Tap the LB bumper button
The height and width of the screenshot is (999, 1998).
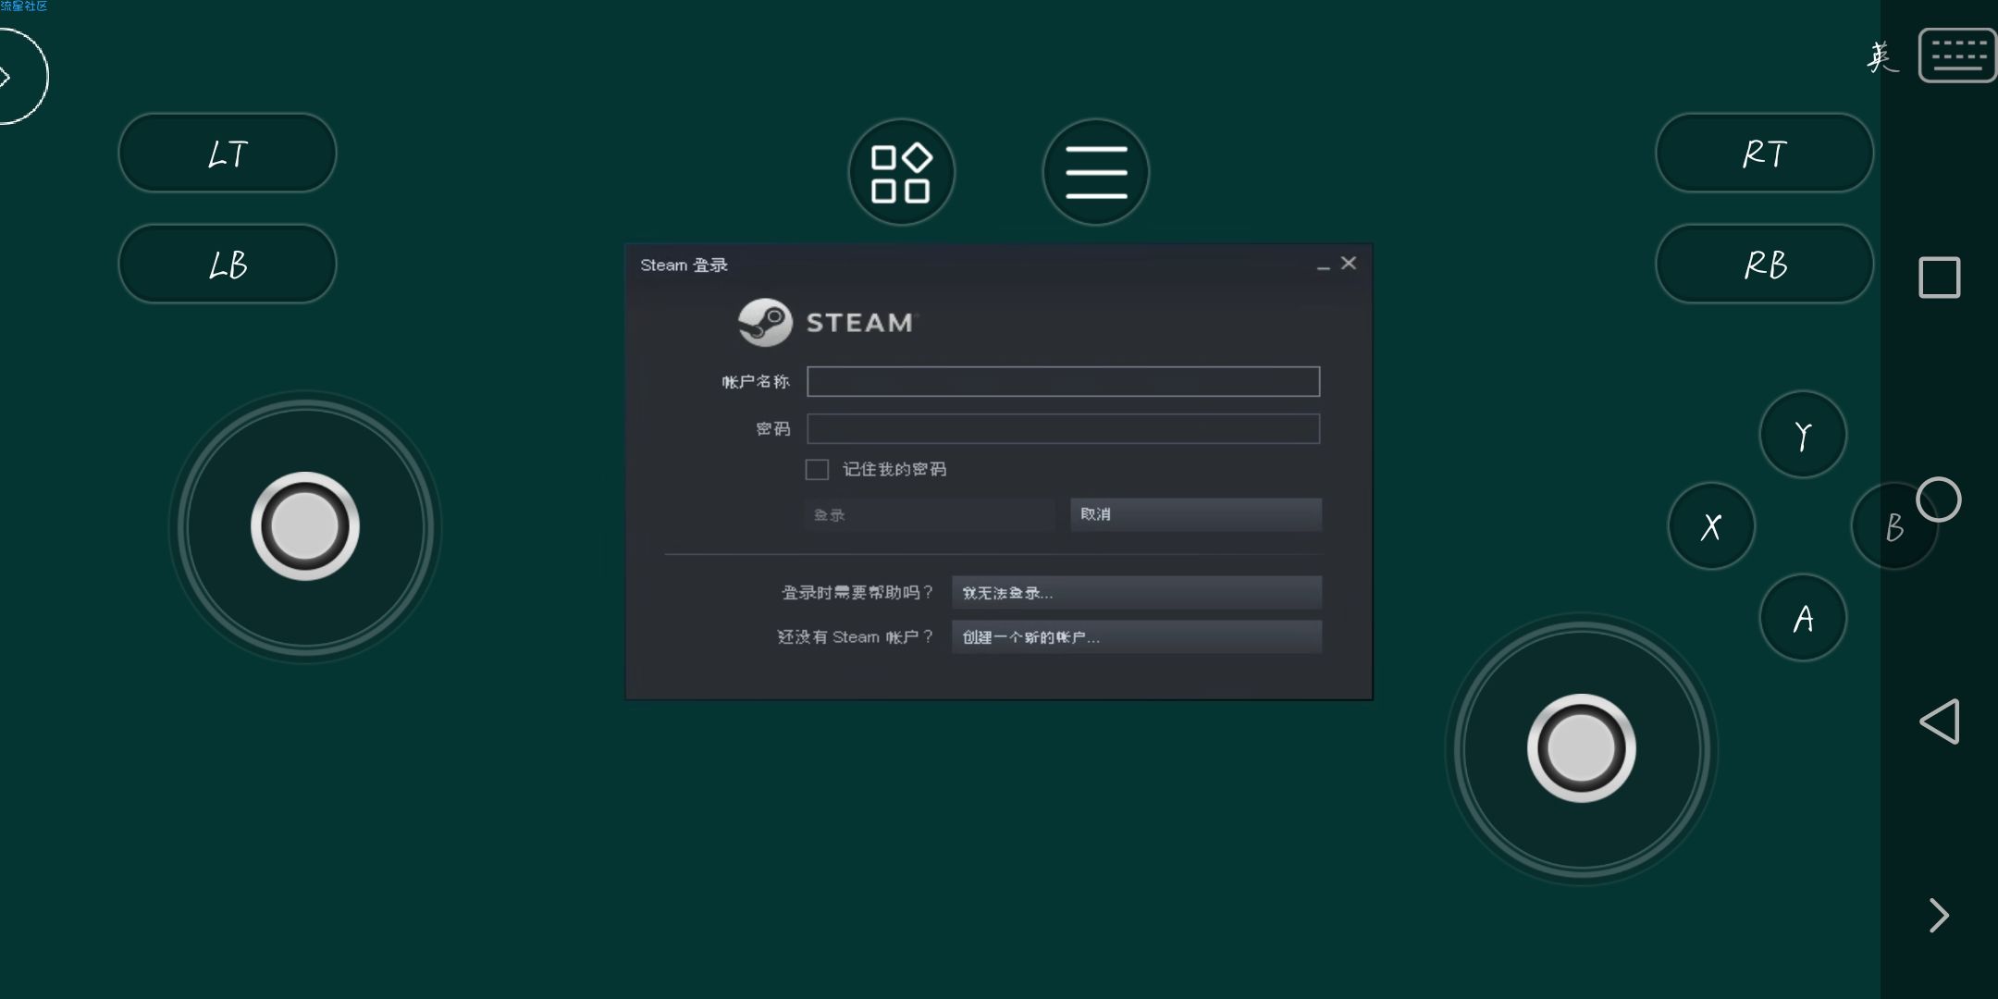click(x=228, y=265)
